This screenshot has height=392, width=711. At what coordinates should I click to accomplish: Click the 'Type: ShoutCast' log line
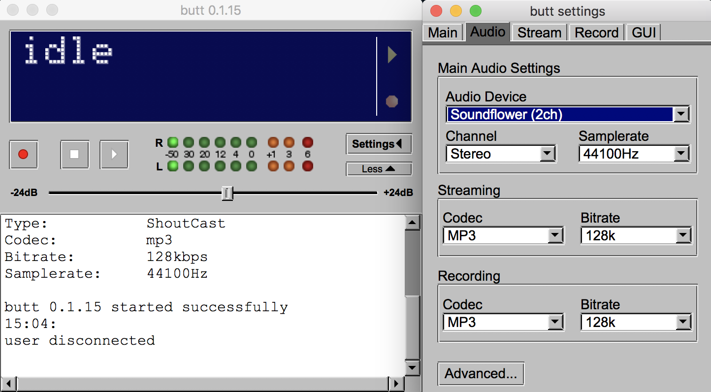(x=115, y=224)
